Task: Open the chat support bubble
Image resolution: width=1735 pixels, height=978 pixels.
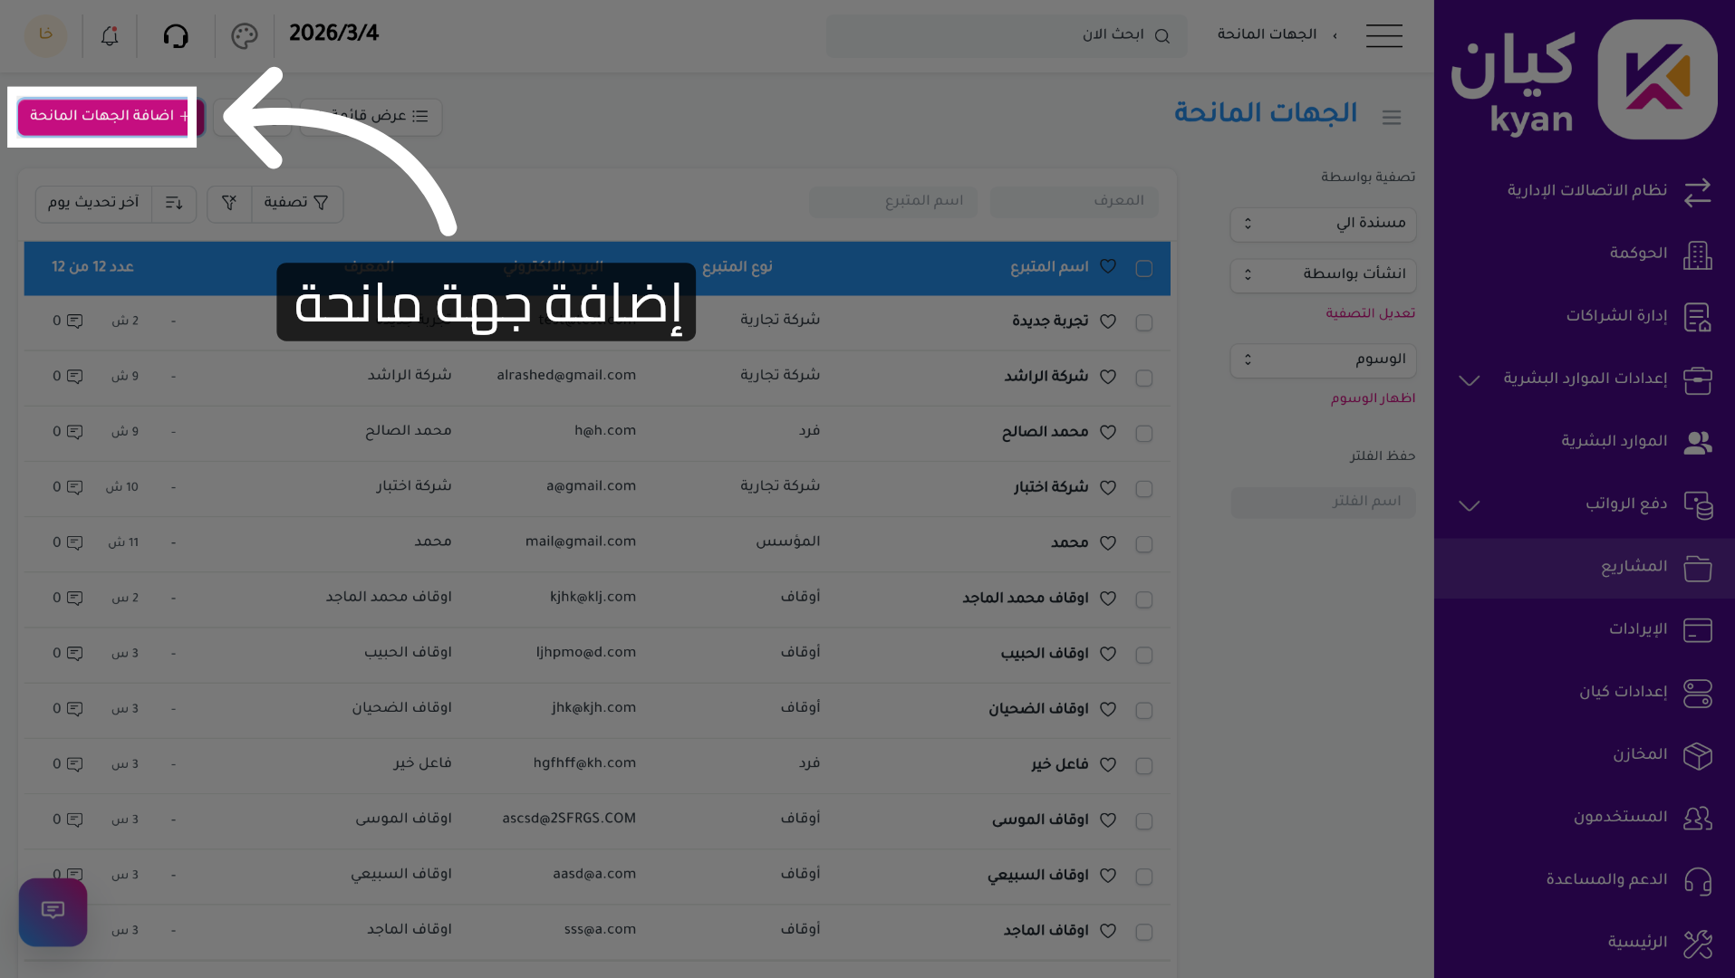Action: pos(52,912)
